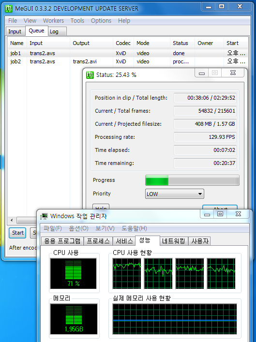The image size is (256, 342).
Task: Click the trans2.avi output cell
Action: pos(85,61)
